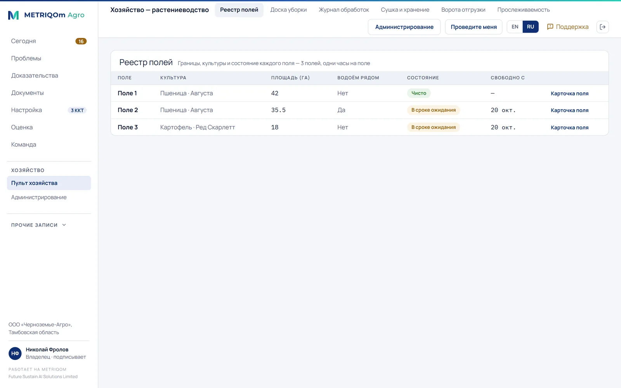Click the Чисто status badge
Viewport: 621px width, 388px height.
pyautogui.click(x=419, y=93)
